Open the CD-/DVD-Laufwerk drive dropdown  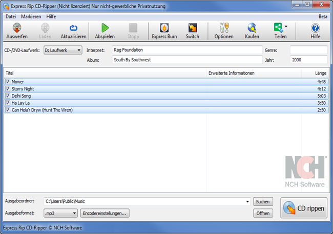63,50
